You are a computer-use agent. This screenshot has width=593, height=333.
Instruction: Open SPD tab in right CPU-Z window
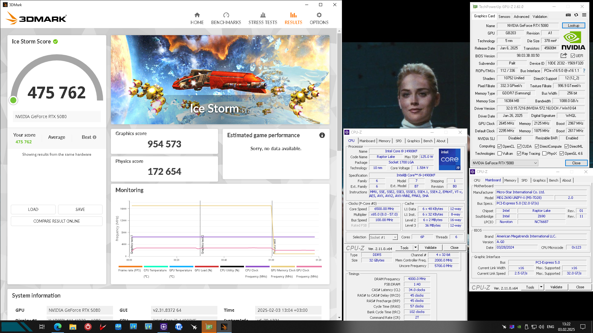(x=524, y=180)
